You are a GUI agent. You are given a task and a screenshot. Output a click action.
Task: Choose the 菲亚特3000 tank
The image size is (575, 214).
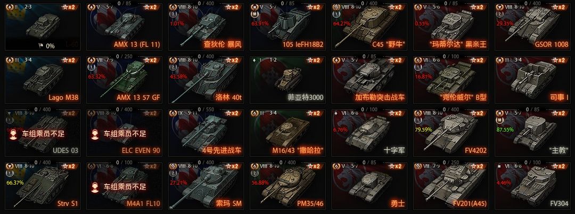point(287,80)
